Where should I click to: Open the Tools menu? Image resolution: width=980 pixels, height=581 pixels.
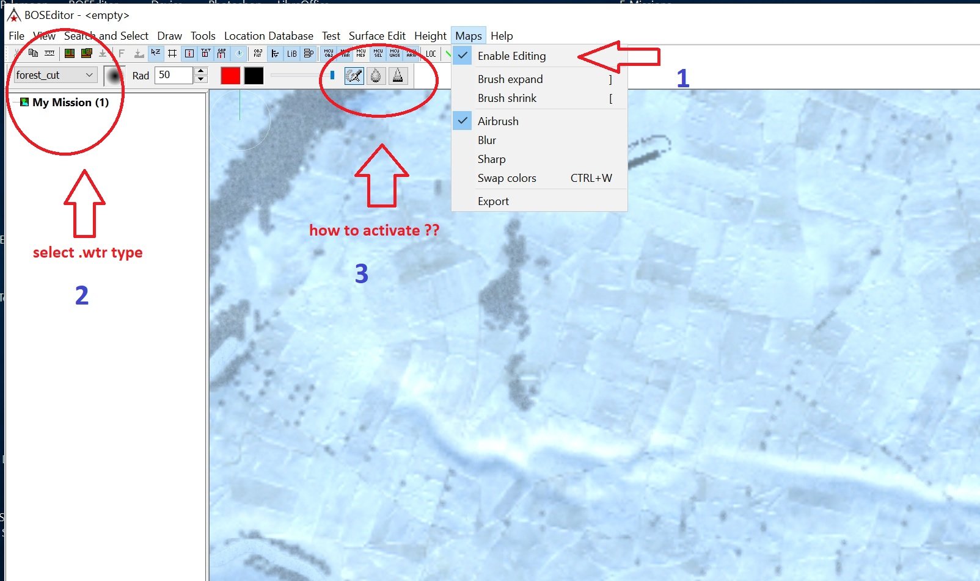click(203, 36)
